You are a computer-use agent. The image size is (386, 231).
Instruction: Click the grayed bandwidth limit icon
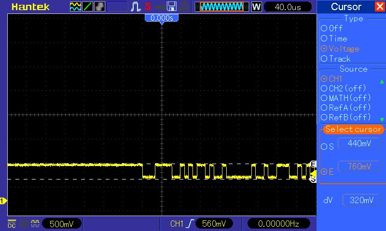pos(23,224)
